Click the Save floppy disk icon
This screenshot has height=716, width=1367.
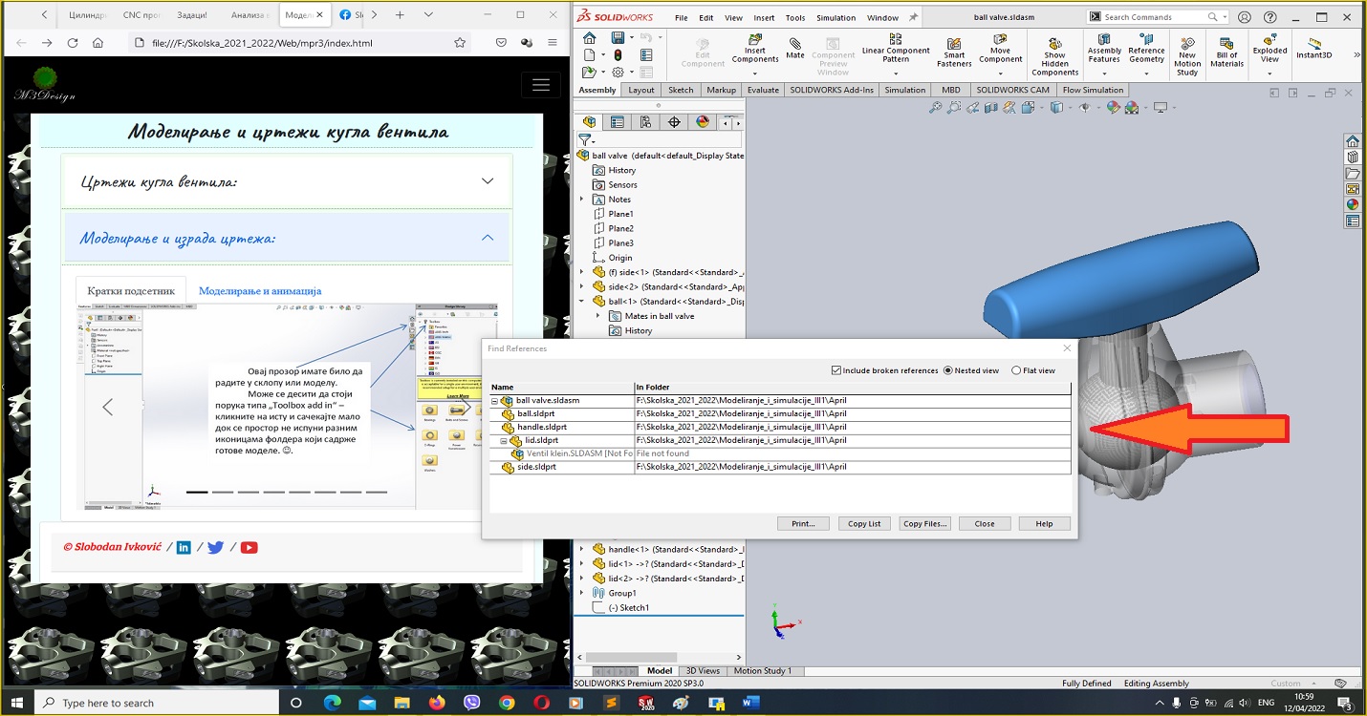pos(618,38)
